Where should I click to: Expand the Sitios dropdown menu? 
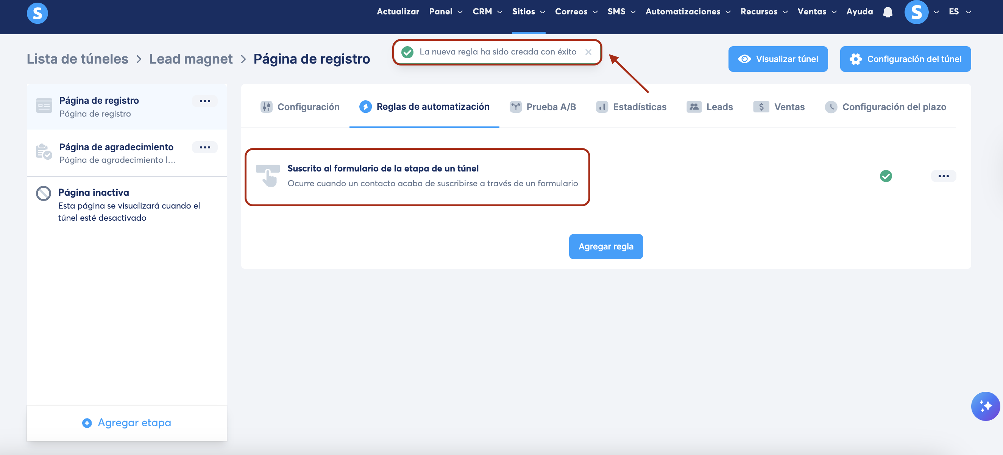pyautogui.click(x=528, y=12)
